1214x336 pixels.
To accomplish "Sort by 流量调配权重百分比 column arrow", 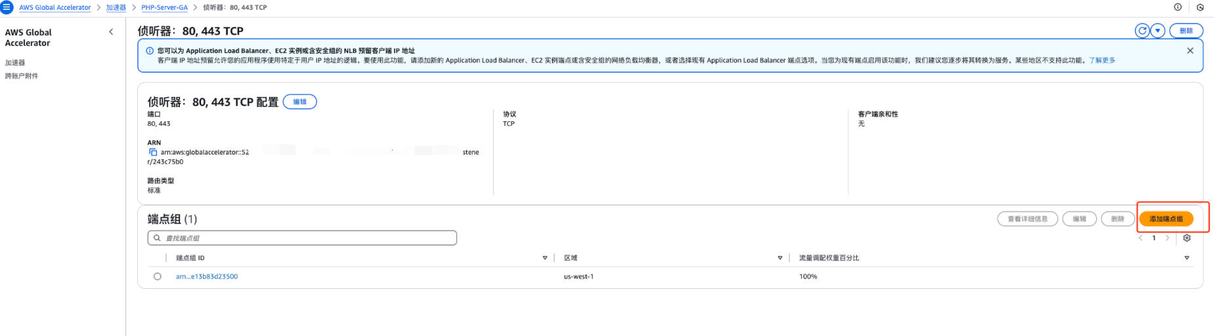I will click(1186, 258).
